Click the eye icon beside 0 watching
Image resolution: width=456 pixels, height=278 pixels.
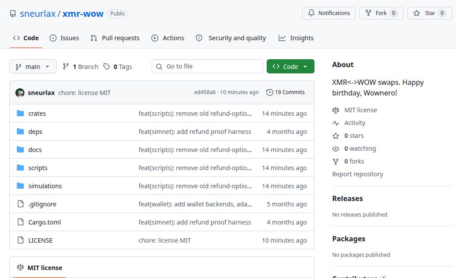coord(336,149)
